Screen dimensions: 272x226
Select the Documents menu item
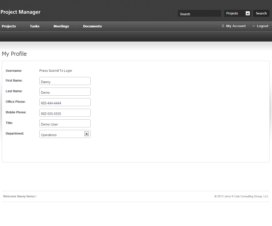point(92,26)
